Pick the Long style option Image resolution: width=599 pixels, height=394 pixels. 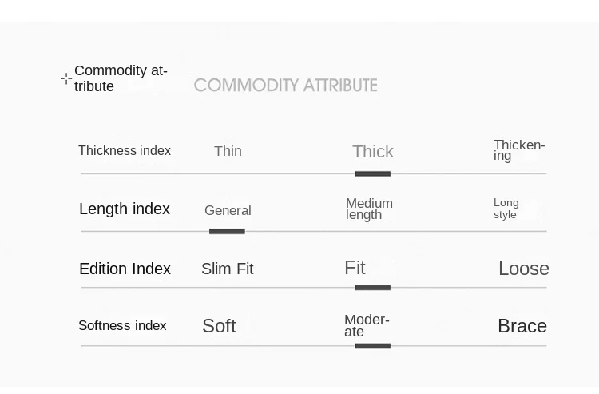pyautogui.click(x=506, y=209)
